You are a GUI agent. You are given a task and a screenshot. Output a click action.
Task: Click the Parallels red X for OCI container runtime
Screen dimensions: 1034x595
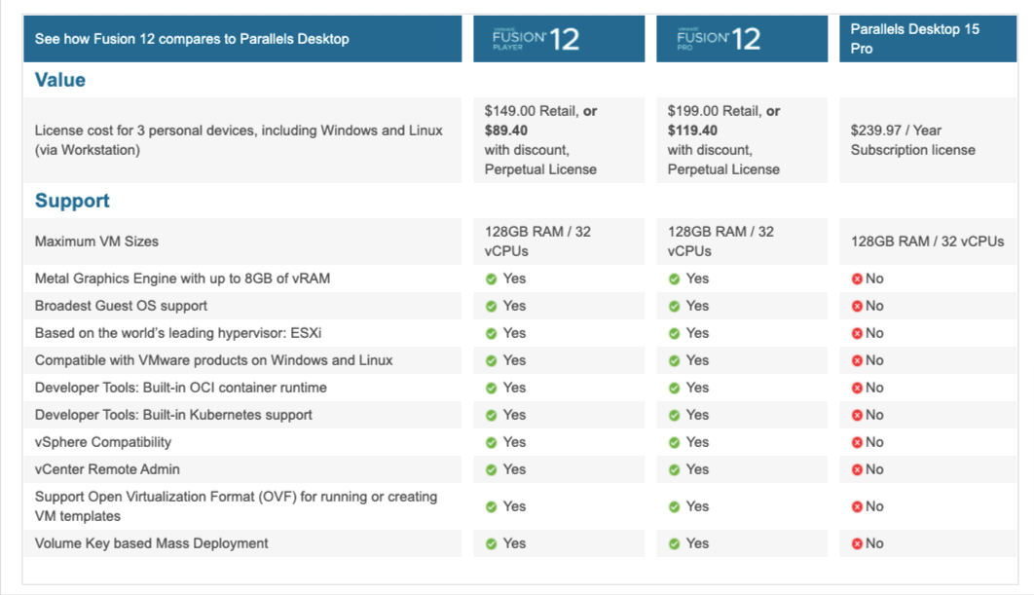(857, 388)
